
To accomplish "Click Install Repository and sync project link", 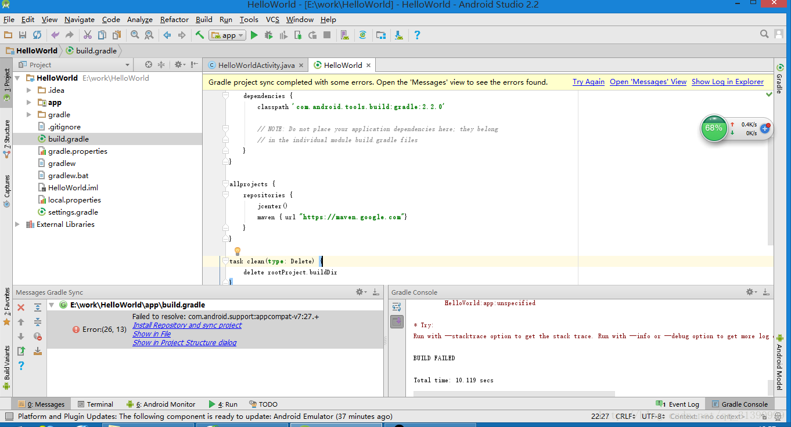I will pyautogui.click(x=187, y=325).
